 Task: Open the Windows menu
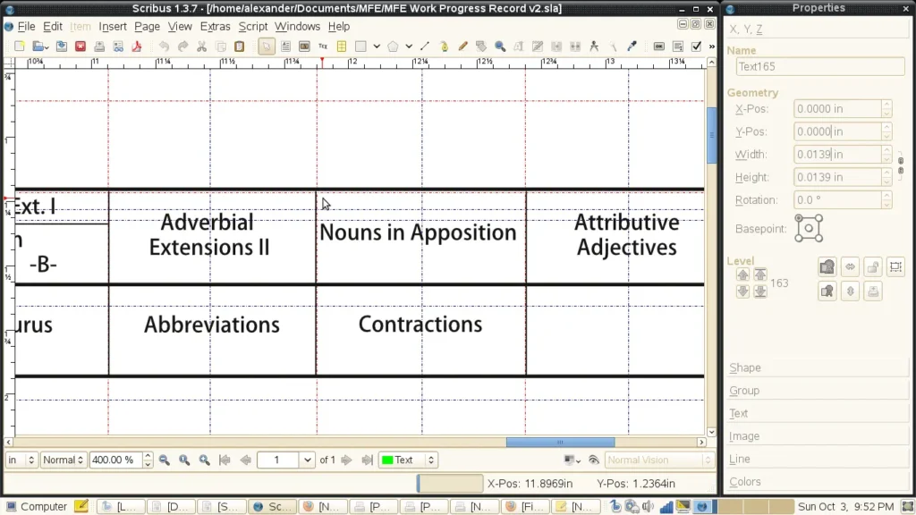click(x=297, y=27)
